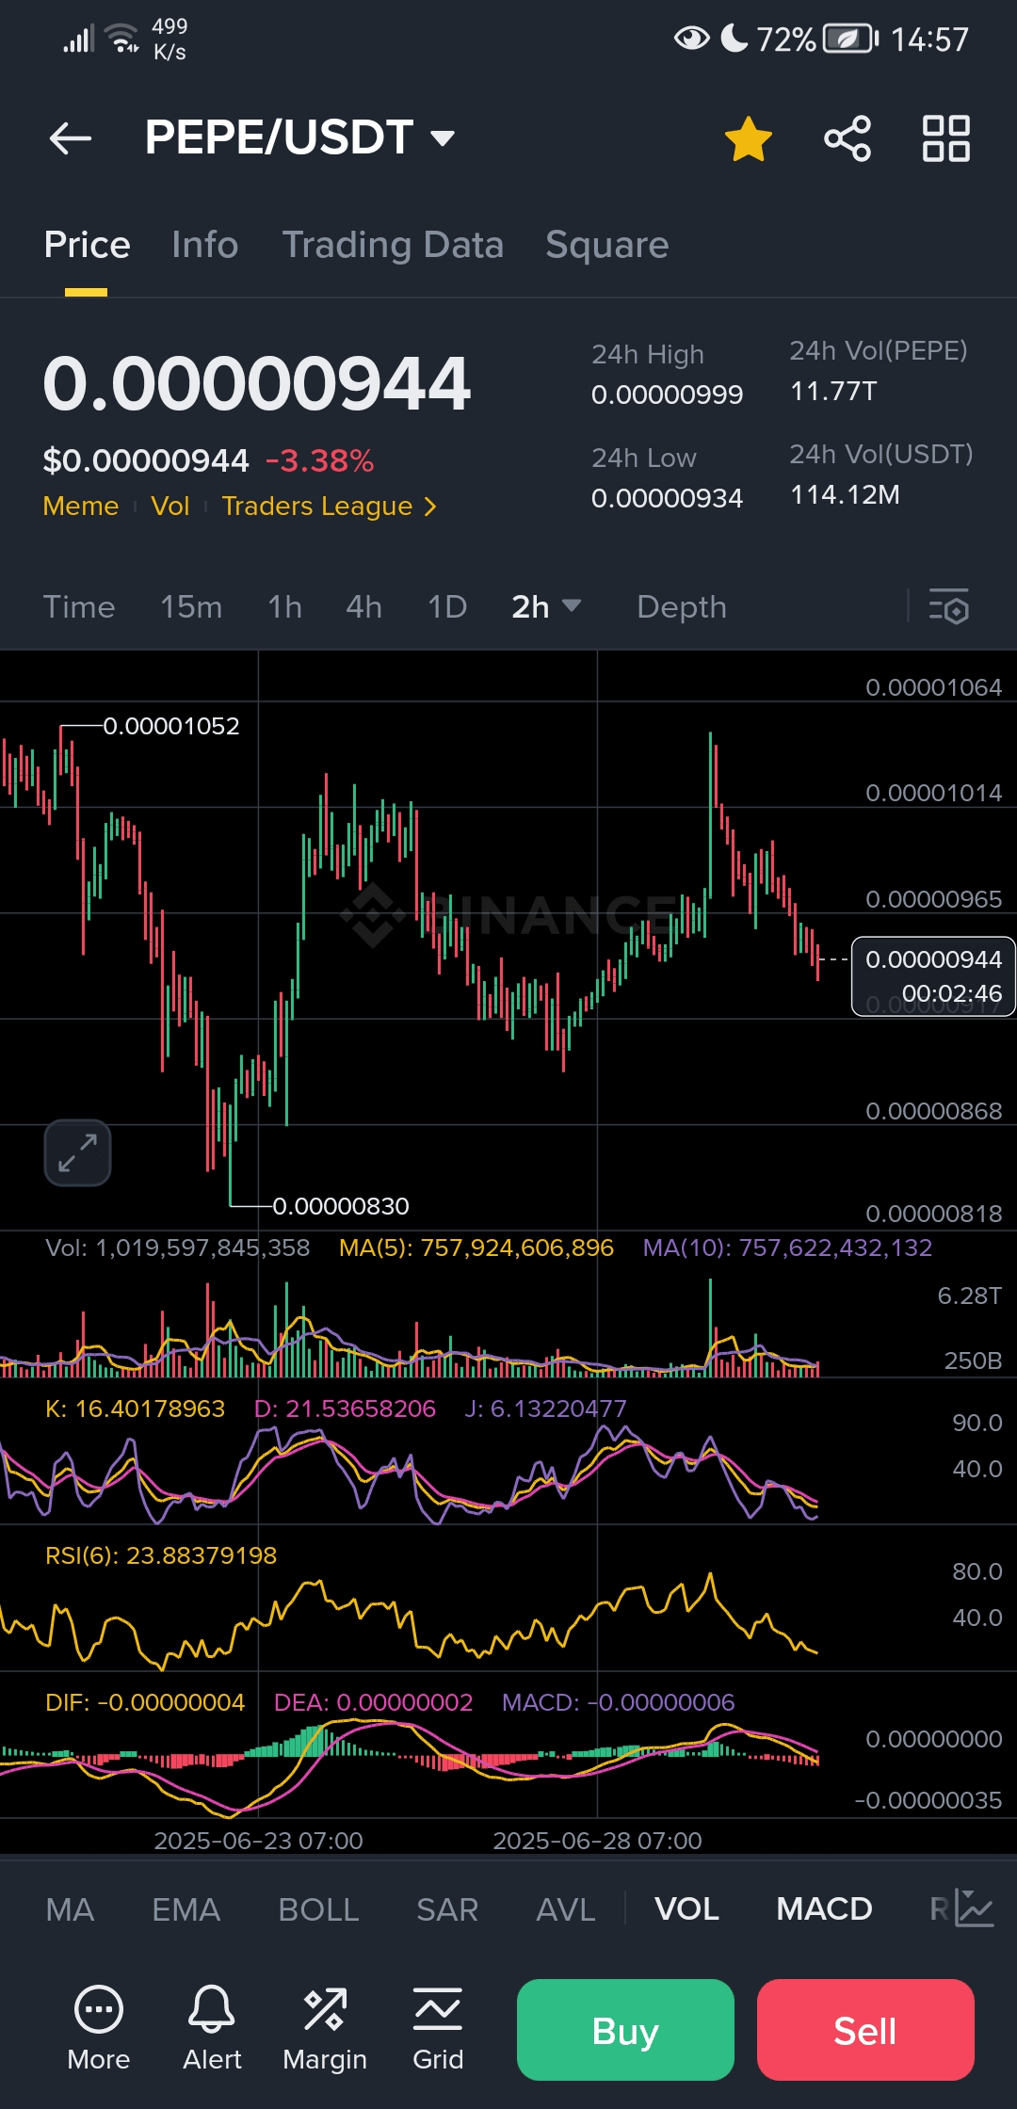Tap the 2025-06-23 07:00 date label
The height and width of the screenshot is (2109, 1017).
click(x=258, y=1841)
